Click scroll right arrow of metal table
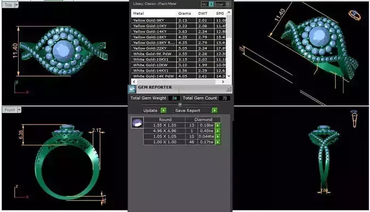Viewport: 370px width, 212px height. (223, 82)
